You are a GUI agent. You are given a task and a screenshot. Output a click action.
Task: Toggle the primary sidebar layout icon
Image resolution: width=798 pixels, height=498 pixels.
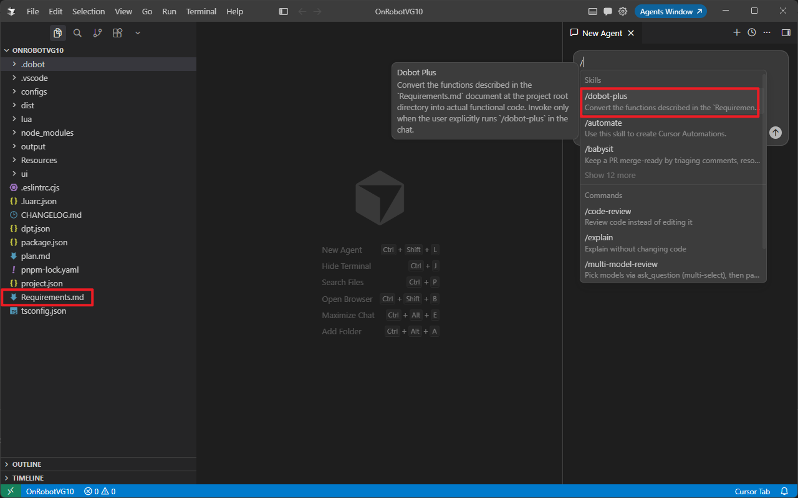pyautogui.click(x=284, y=11)
